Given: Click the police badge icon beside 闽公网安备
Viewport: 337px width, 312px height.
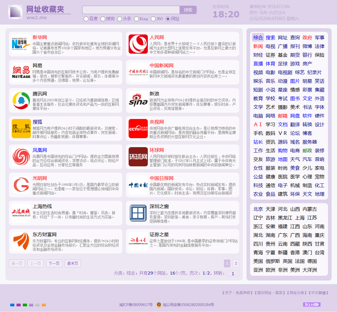Looking at the screenshot, I should click(159, 305).
